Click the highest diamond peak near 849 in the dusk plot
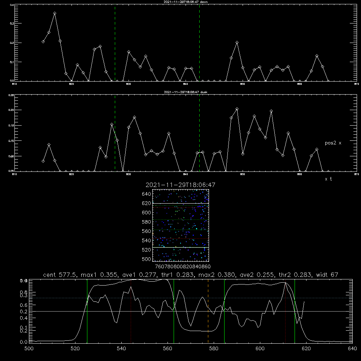The height and width of the screenshot is (361, 361). [x=237, y=109]
